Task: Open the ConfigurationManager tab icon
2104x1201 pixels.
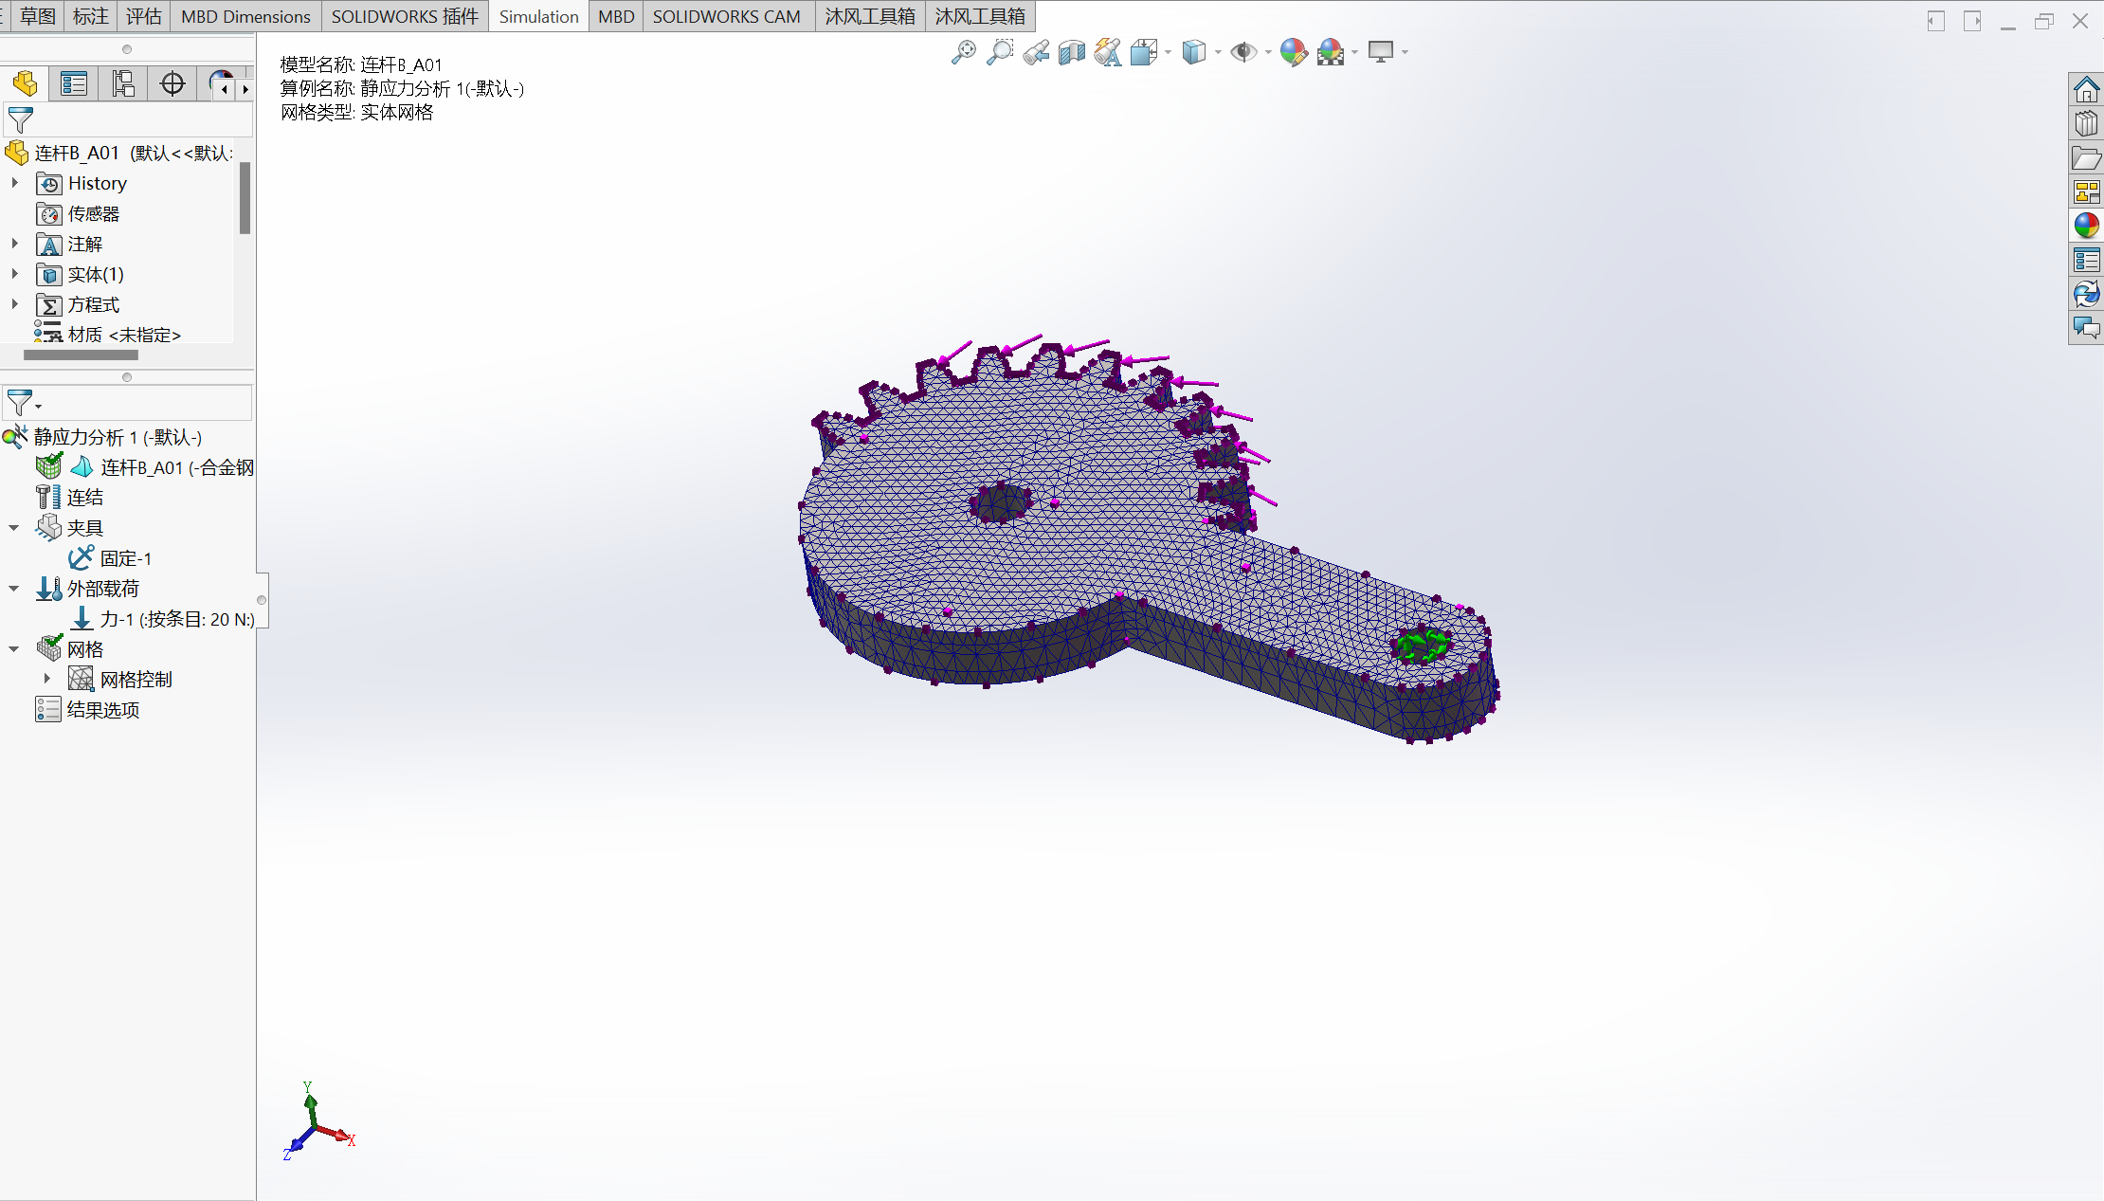Action: point(123,84)
